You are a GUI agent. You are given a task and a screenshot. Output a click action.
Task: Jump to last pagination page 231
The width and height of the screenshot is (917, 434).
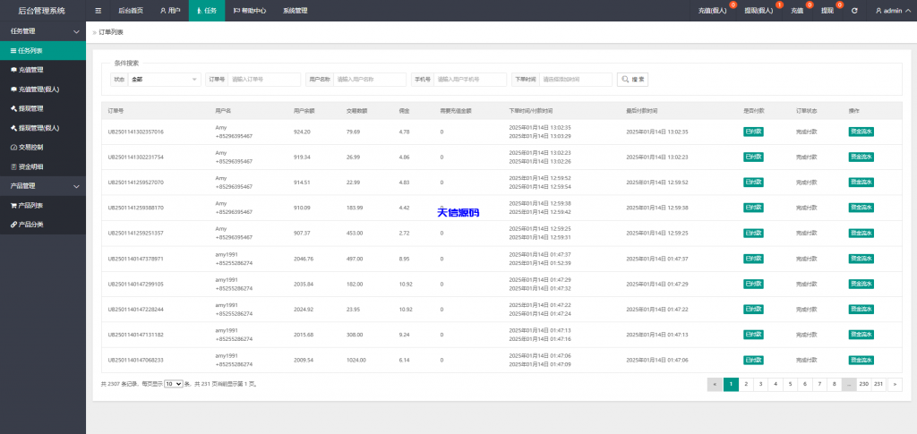[x=879, y=385]
